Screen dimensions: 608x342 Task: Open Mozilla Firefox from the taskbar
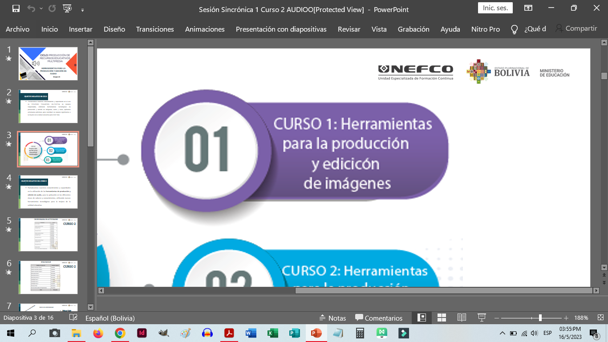98,333
